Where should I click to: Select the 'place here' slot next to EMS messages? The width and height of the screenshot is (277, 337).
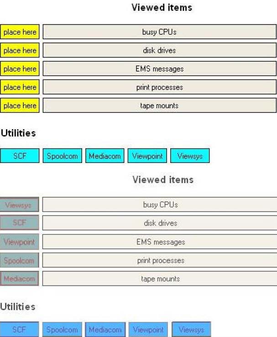pyautogui.click(x=20, y=69)
